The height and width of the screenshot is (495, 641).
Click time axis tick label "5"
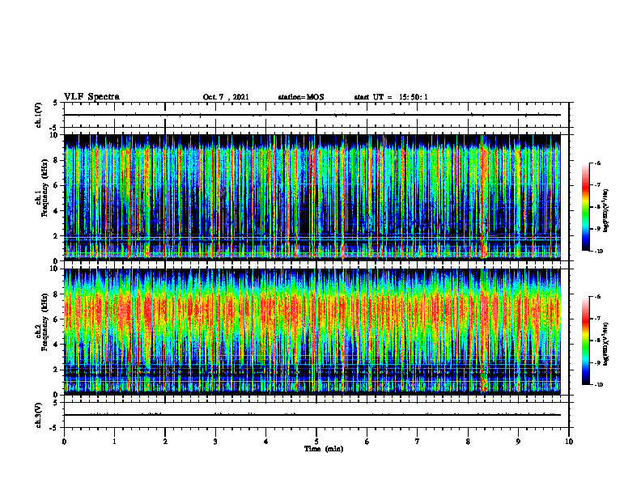click(x=316, y=442)
